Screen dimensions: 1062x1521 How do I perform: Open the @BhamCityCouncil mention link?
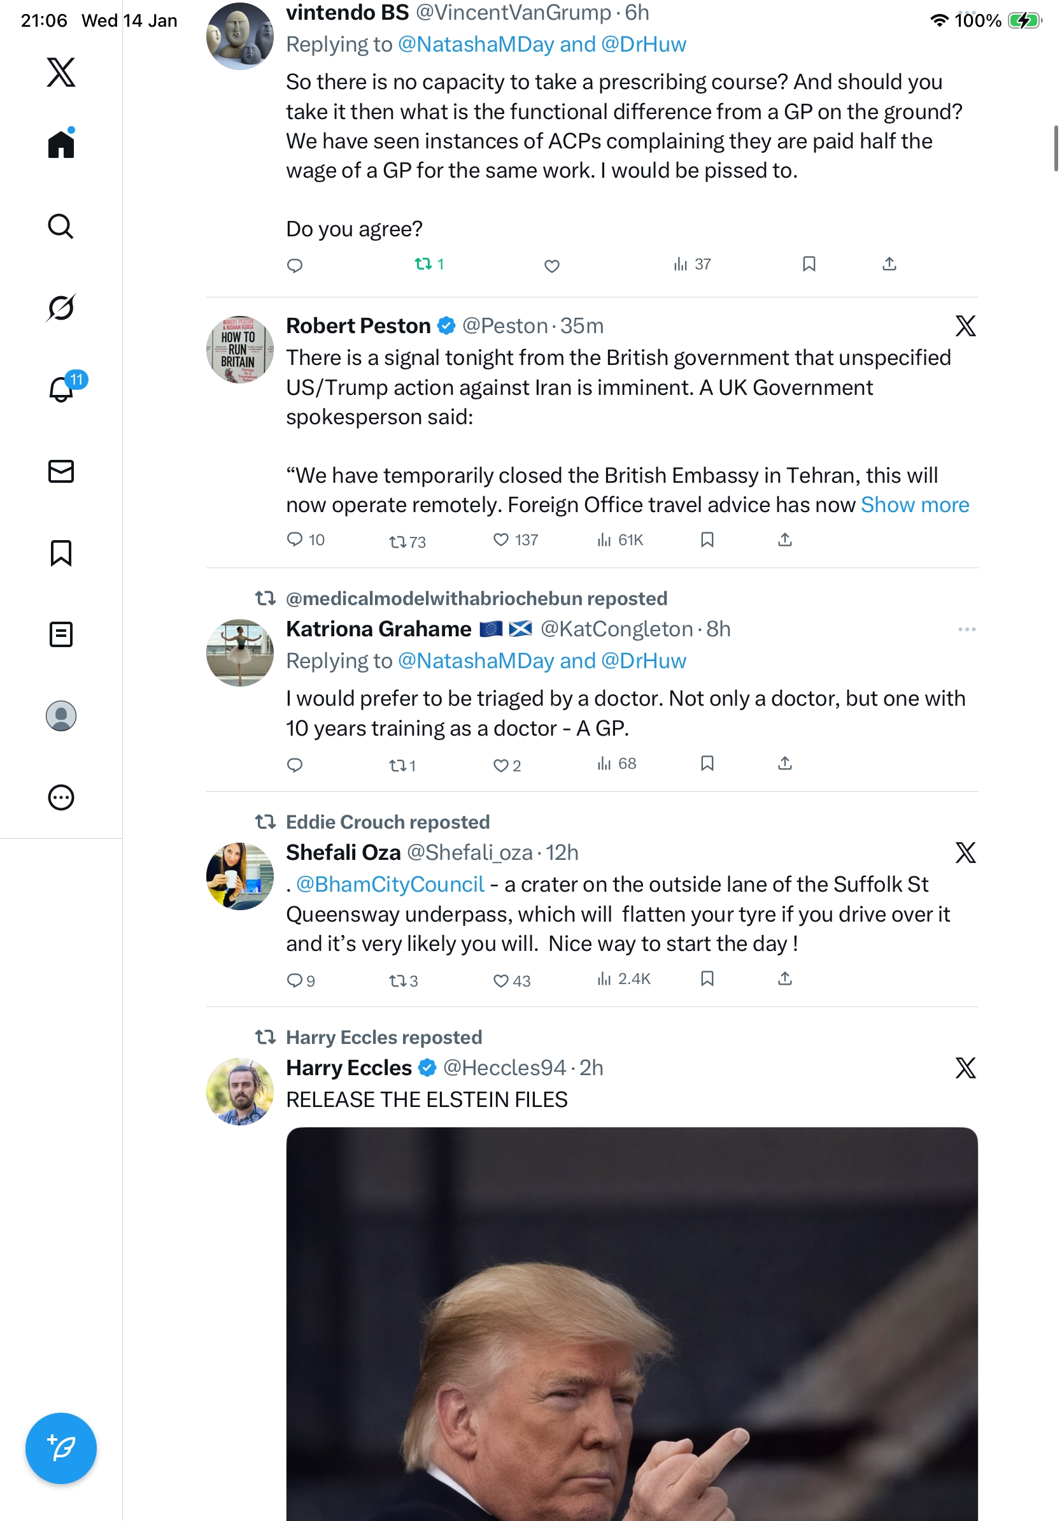coord(390,885)
